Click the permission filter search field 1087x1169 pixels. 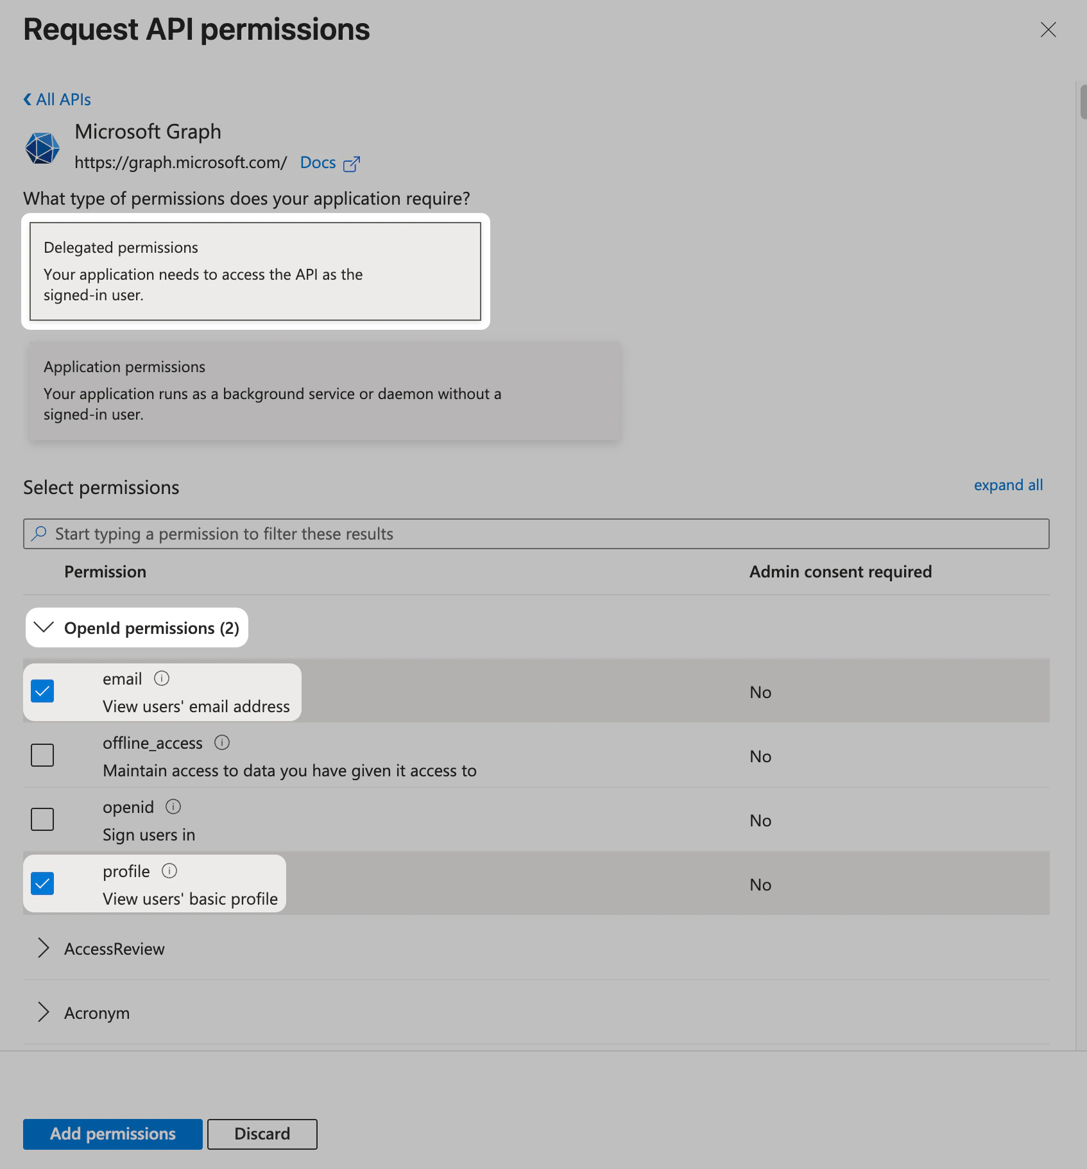pos(449,533)
